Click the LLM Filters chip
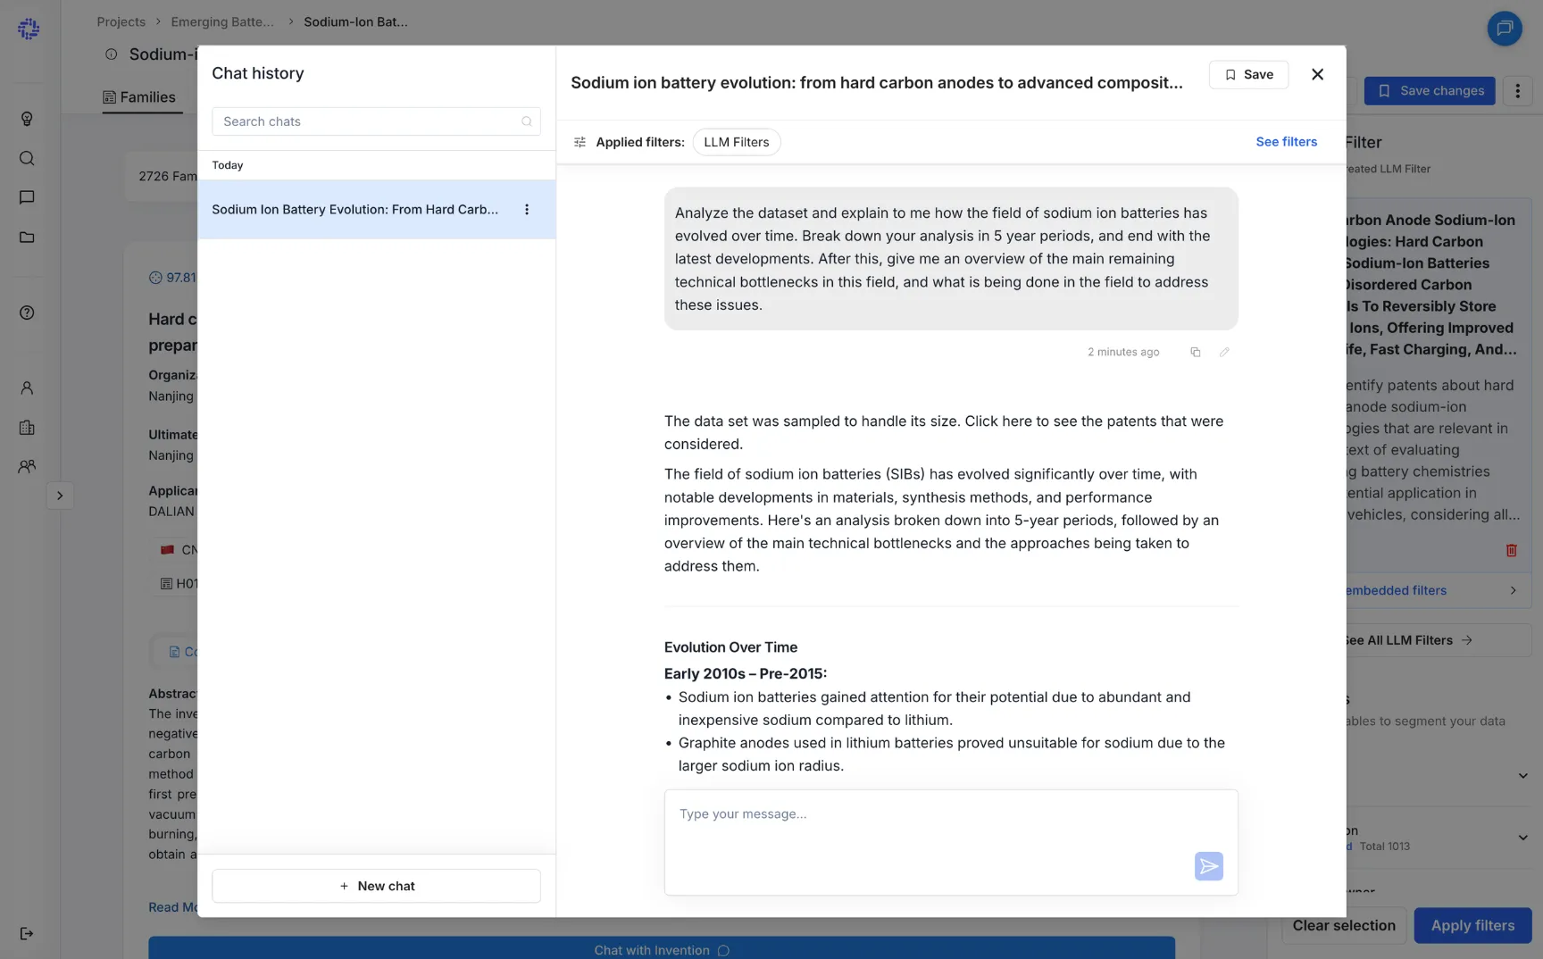This screenshot has width=1543, height=959. [736, 141]
